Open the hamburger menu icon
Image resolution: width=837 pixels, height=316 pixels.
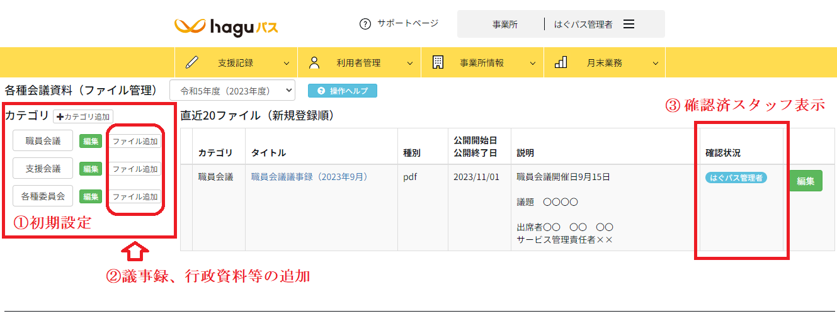629,24
